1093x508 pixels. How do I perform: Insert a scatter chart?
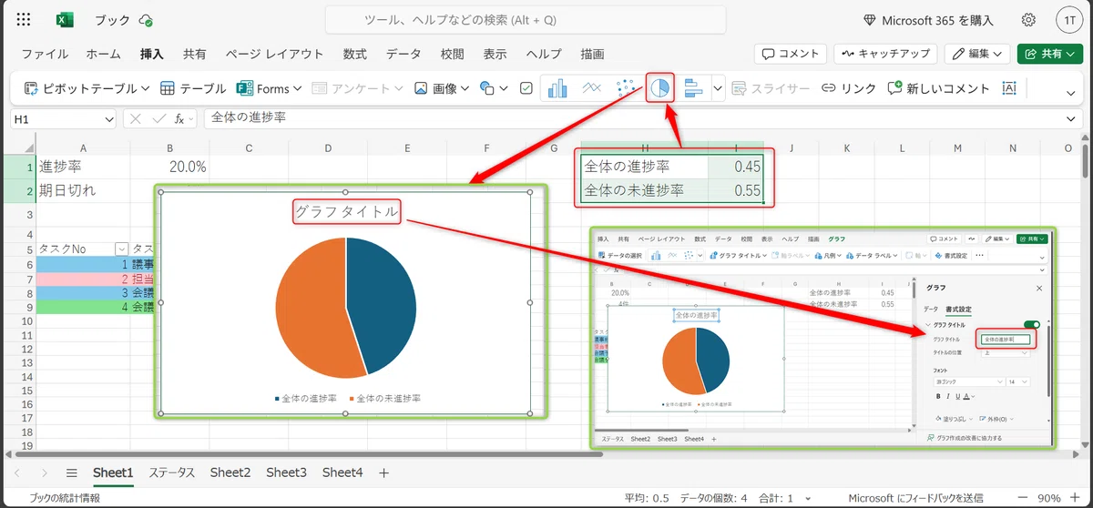[x=625, y=88]
